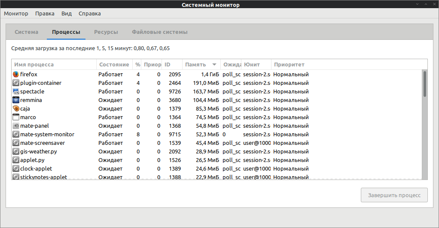Click the mate-panel process icon
The height and width of the screenshot is (228, 439).
pos(16,126)
